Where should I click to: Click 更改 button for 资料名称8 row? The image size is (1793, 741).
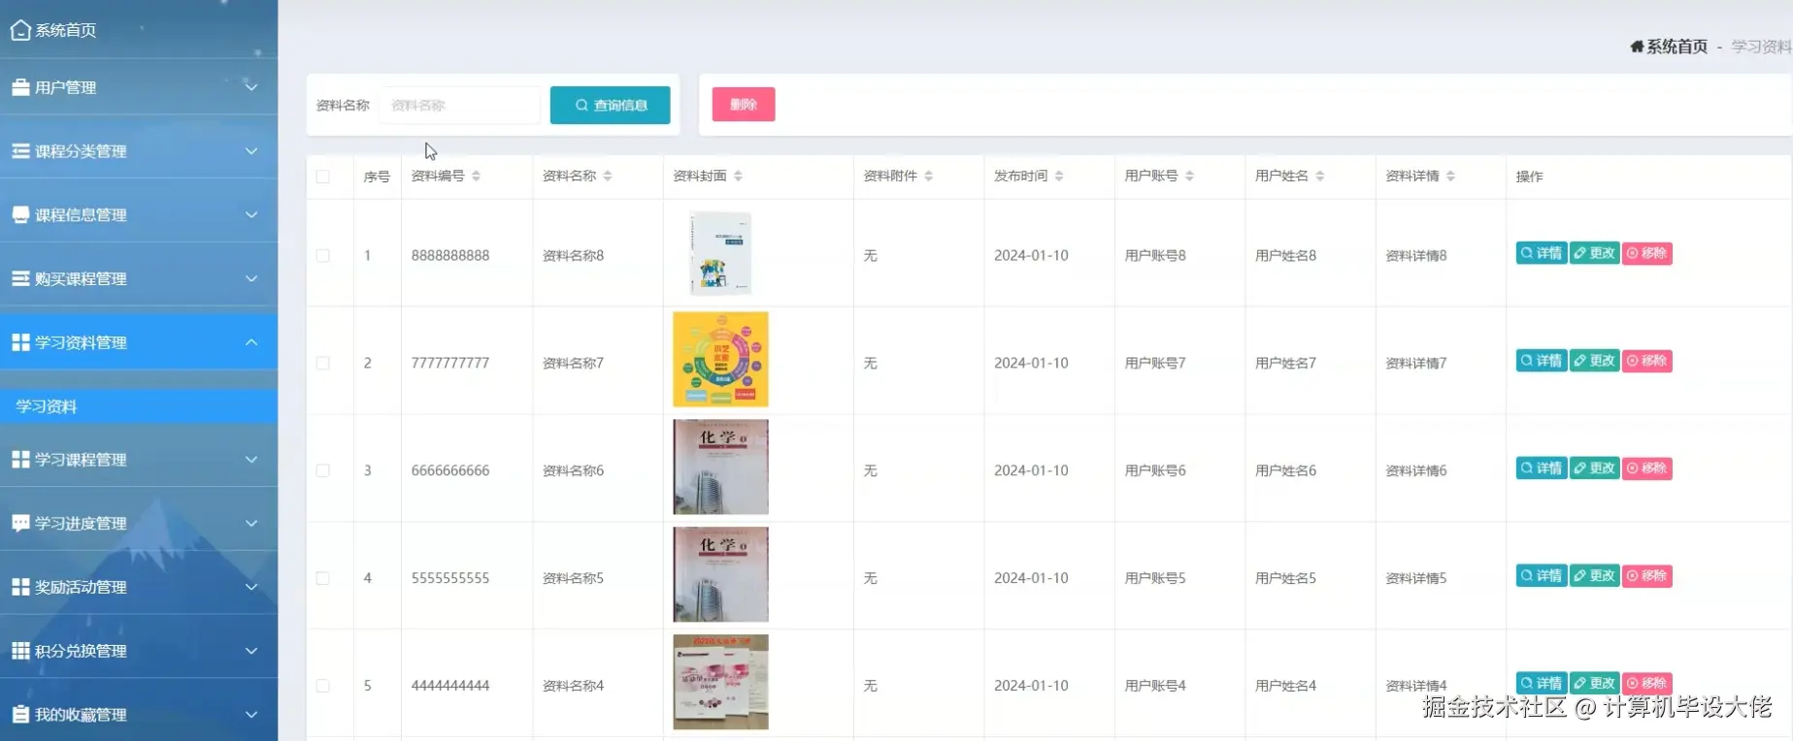pyautogui.click(x=1594, y=253)
